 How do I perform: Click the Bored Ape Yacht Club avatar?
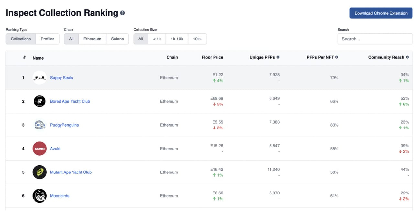[39, 101]
